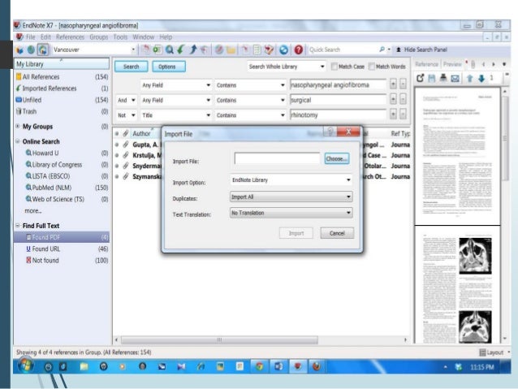Open the Word taskbar icon

click(278, 366)
